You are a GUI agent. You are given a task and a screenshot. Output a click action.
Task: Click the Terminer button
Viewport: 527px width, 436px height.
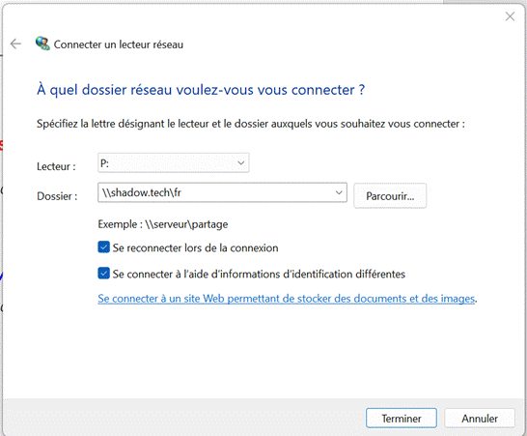click(x=402, y=419)
